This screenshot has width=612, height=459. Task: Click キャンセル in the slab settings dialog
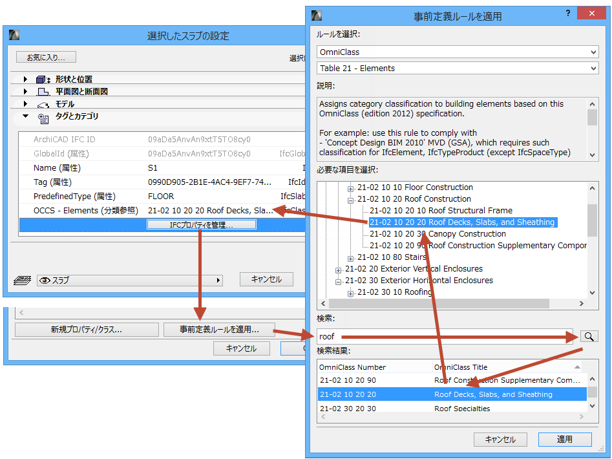[x=266, y=279]
